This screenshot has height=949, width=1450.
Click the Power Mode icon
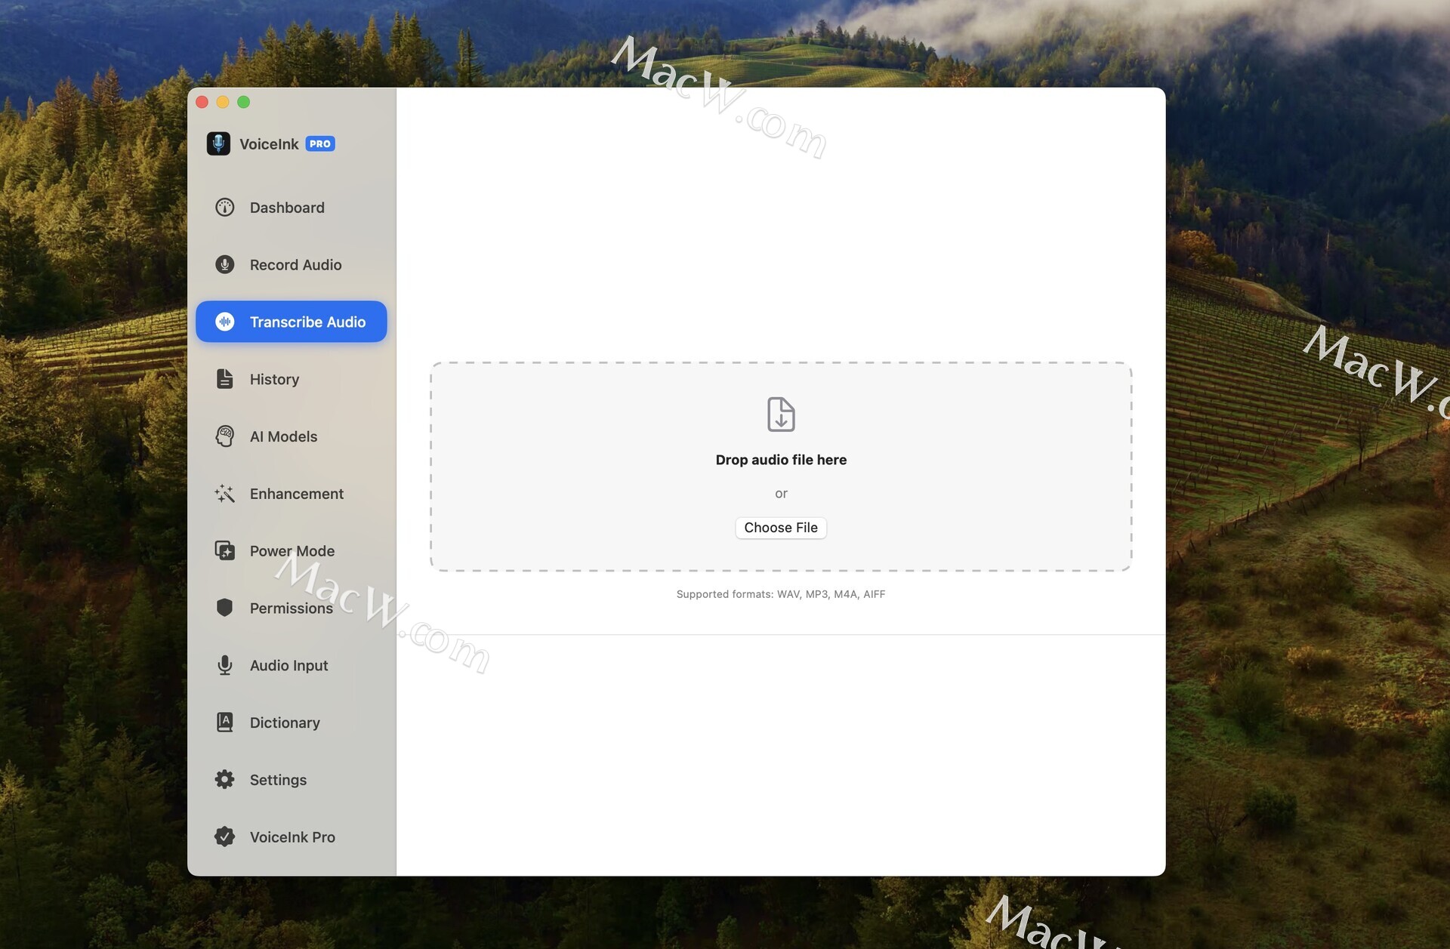pos(224,551)
